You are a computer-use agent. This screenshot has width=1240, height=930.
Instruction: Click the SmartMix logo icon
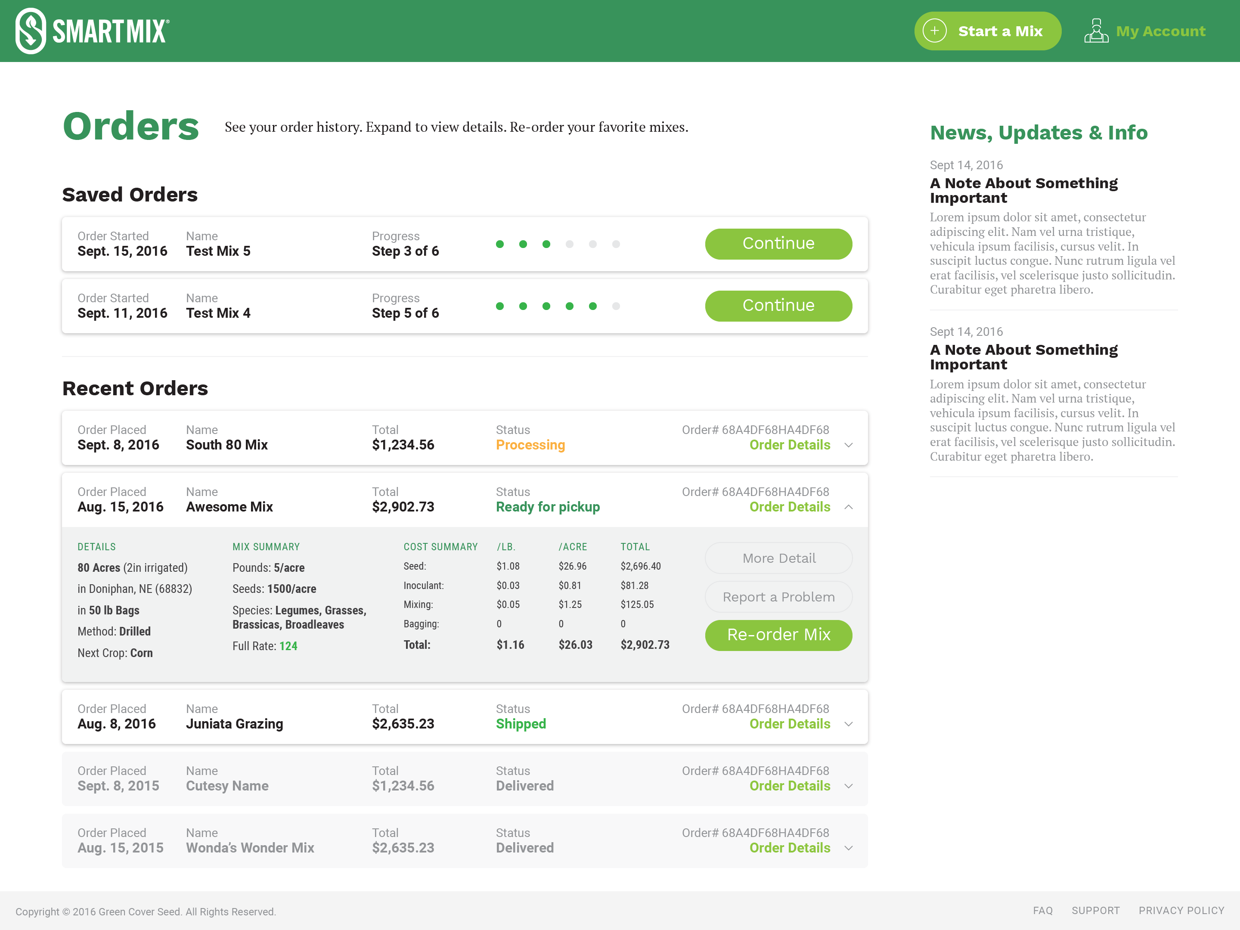tap(31, 31)
